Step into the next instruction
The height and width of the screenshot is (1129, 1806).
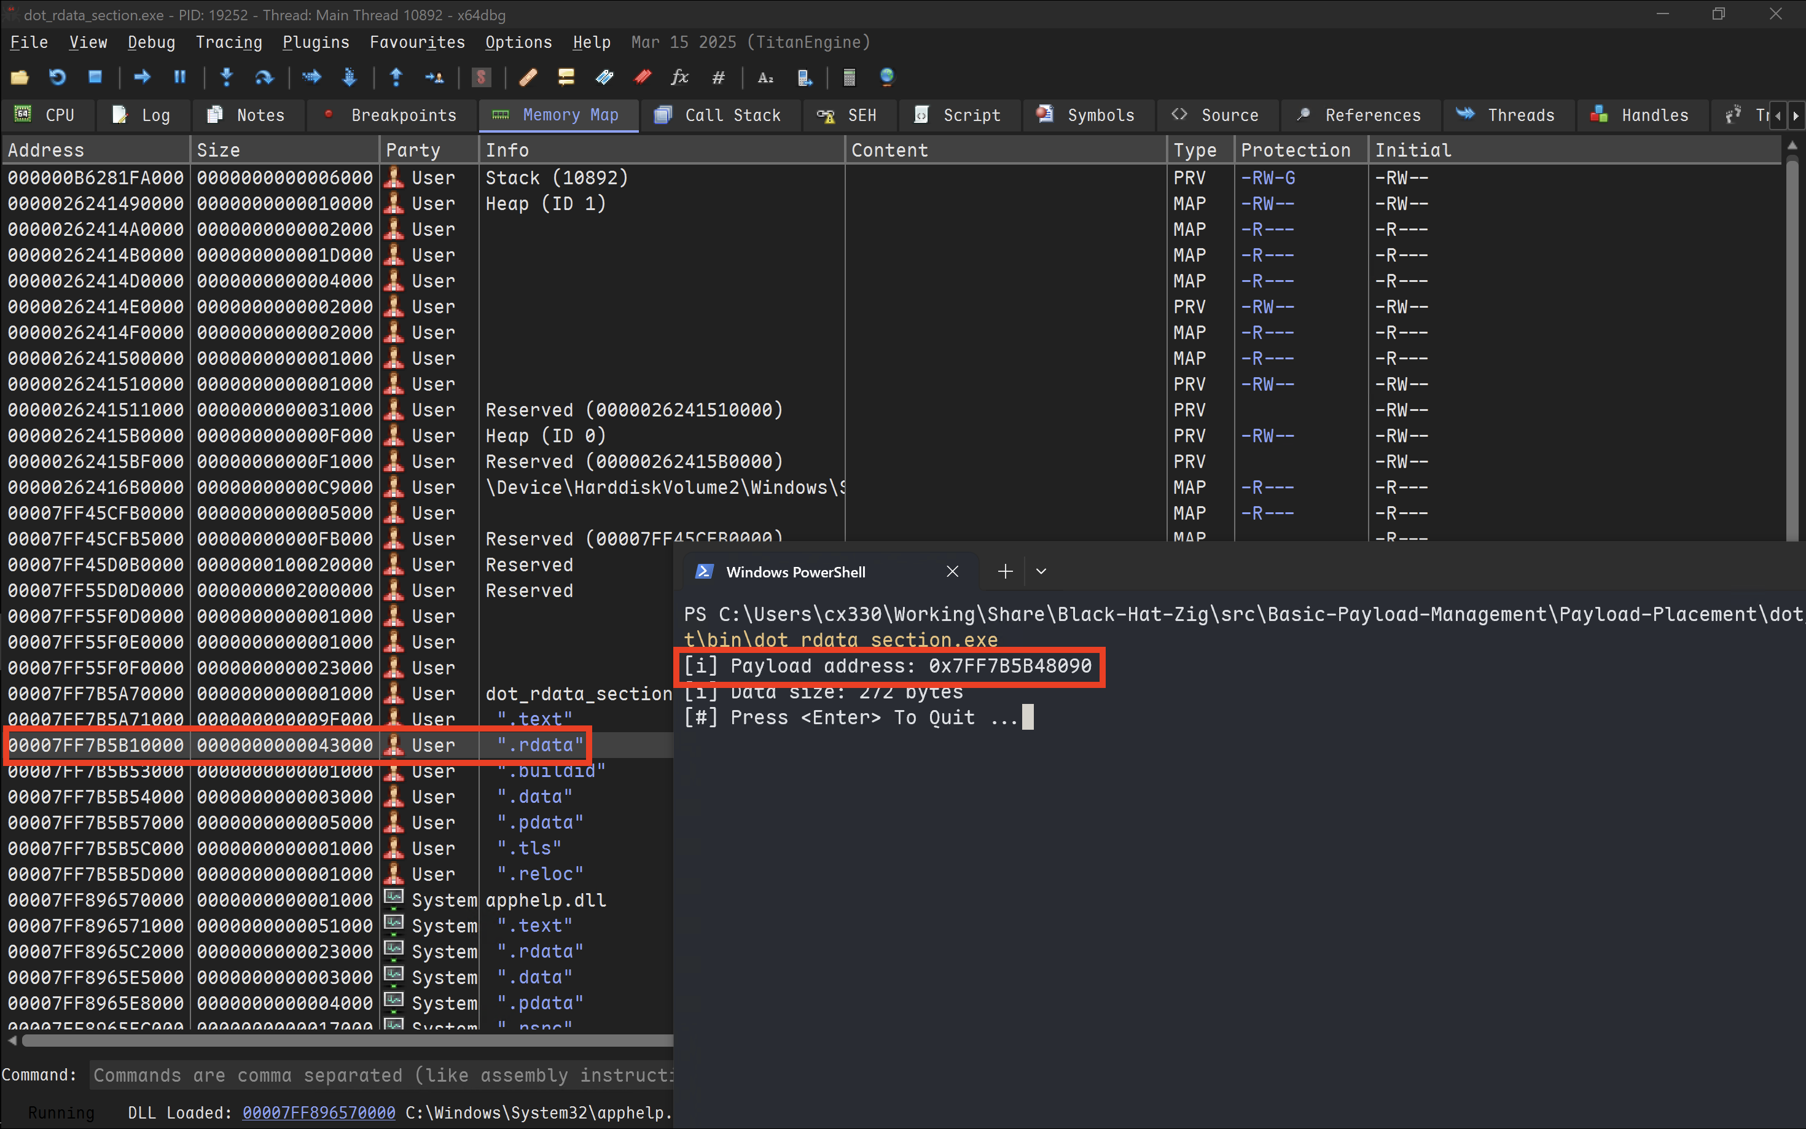(227, 77)
